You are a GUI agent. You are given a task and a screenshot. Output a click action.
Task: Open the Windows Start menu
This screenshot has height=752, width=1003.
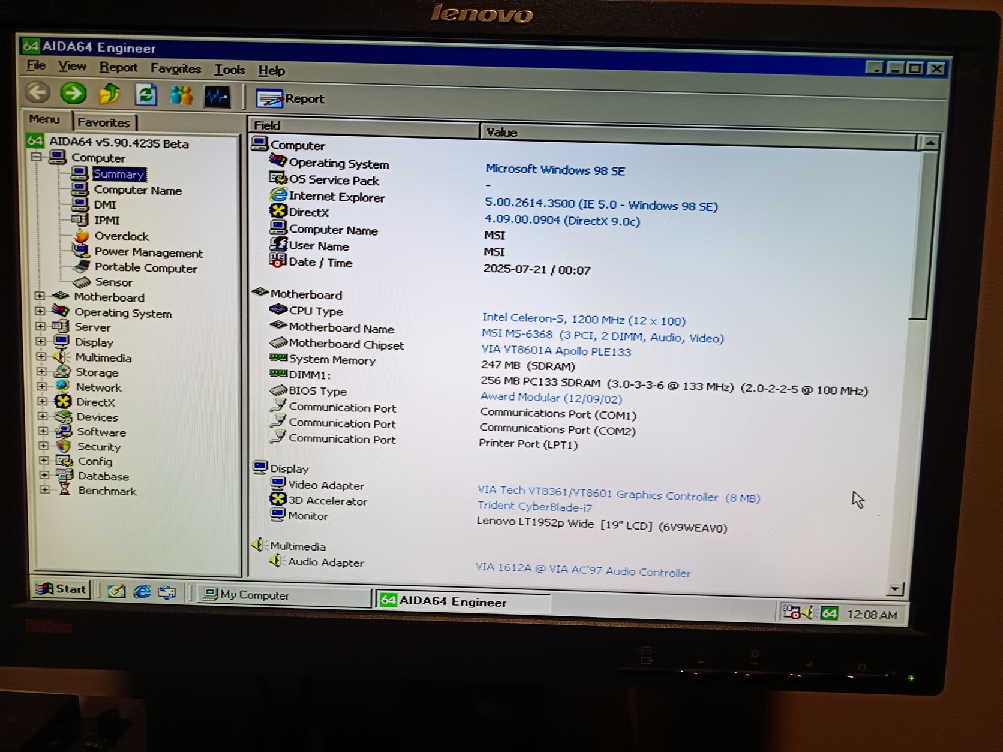pos(61,589)
